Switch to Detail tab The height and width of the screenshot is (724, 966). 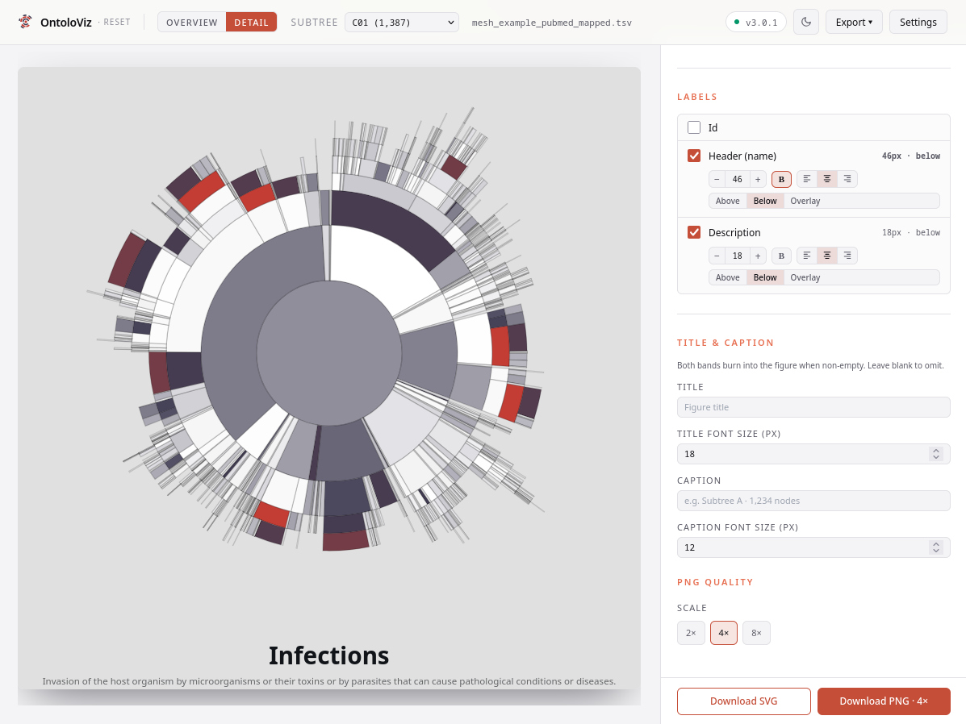pyautogui.click(x=251, y=22)
